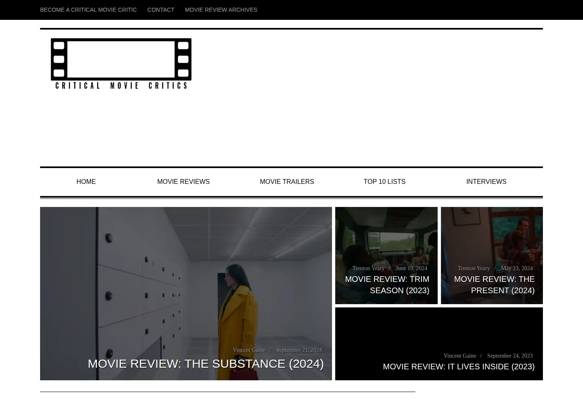Open the Movie Reviews menu item
Image resolution: width=583 pixels, height=405 pixels.
point(183,182)
